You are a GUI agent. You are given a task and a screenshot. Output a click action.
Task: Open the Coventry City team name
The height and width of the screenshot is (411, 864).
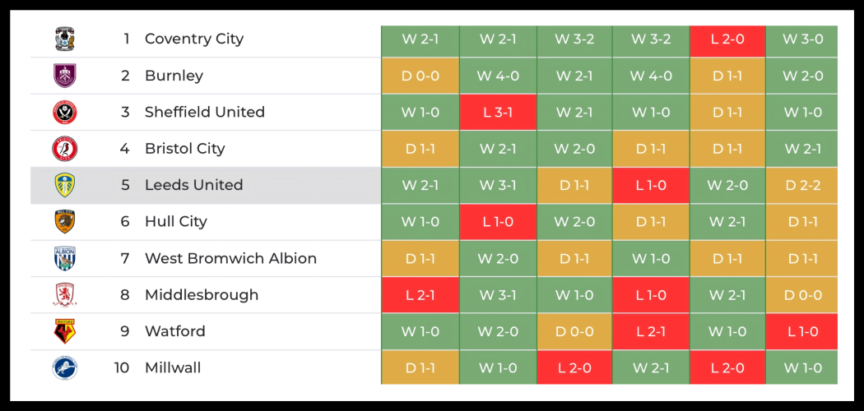194,39
